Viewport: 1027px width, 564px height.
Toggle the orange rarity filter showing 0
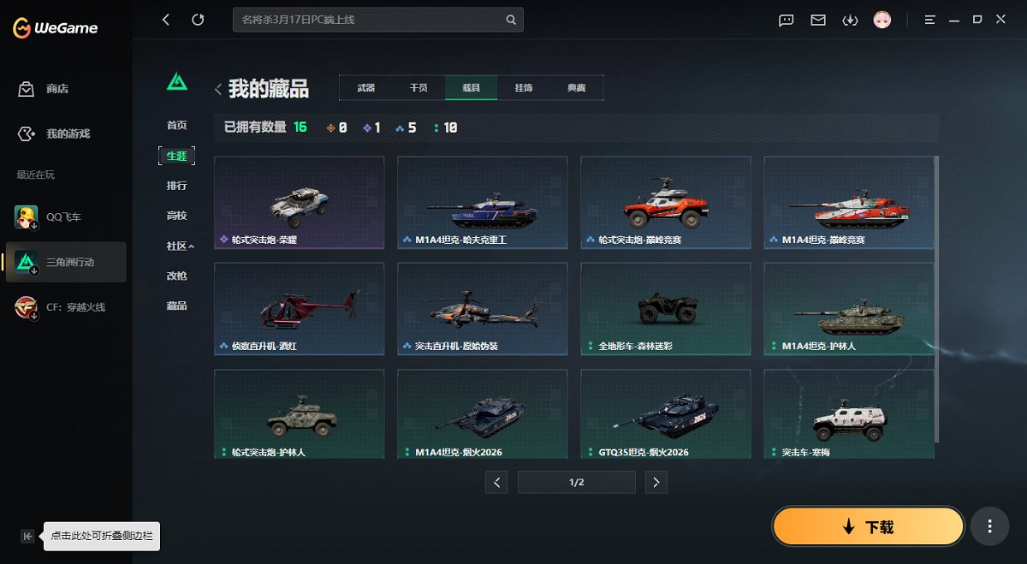333,126
